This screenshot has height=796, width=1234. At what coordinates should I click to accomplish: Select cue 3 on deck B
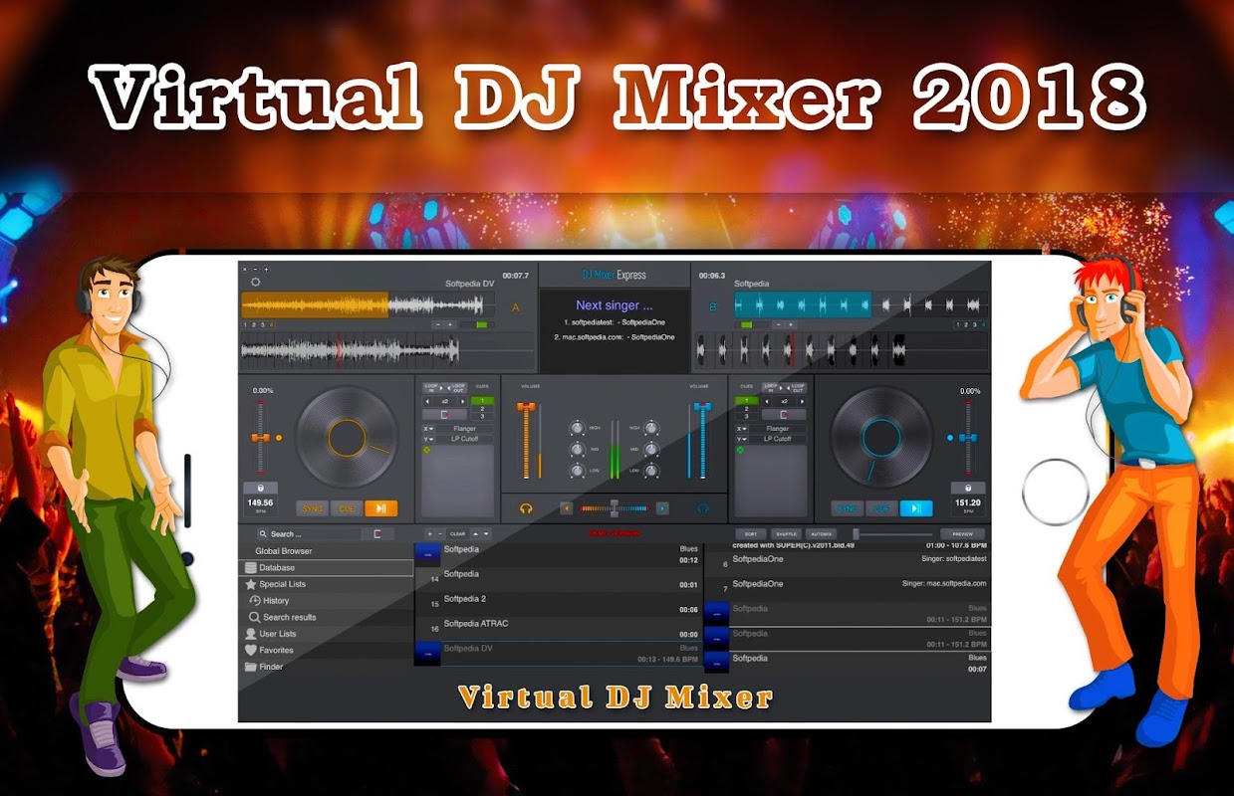[x=747, y=417]
